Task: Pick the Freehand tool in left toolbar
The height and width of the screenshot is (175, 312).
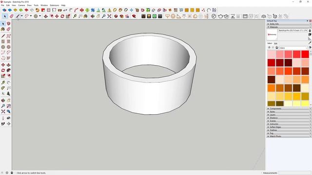Action: (9, 36)
